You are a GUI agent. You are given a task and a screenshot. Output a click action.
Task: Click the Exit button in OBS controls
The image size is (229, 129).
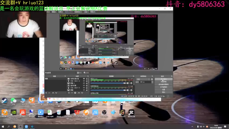pos(163,92)
